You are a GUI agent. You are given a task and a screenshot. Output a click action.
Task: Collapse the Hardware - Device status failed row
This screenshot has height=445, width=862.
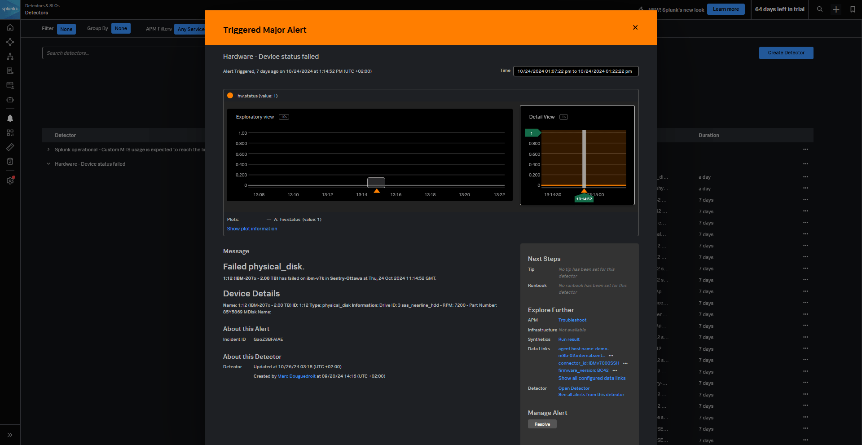[x=48, y=164]
